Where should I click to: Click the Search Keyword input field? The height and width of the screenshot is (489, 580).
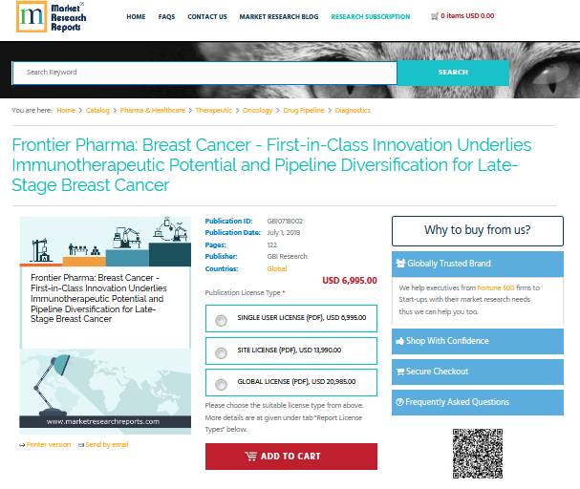pyautogui.click(x=204, y=73)
